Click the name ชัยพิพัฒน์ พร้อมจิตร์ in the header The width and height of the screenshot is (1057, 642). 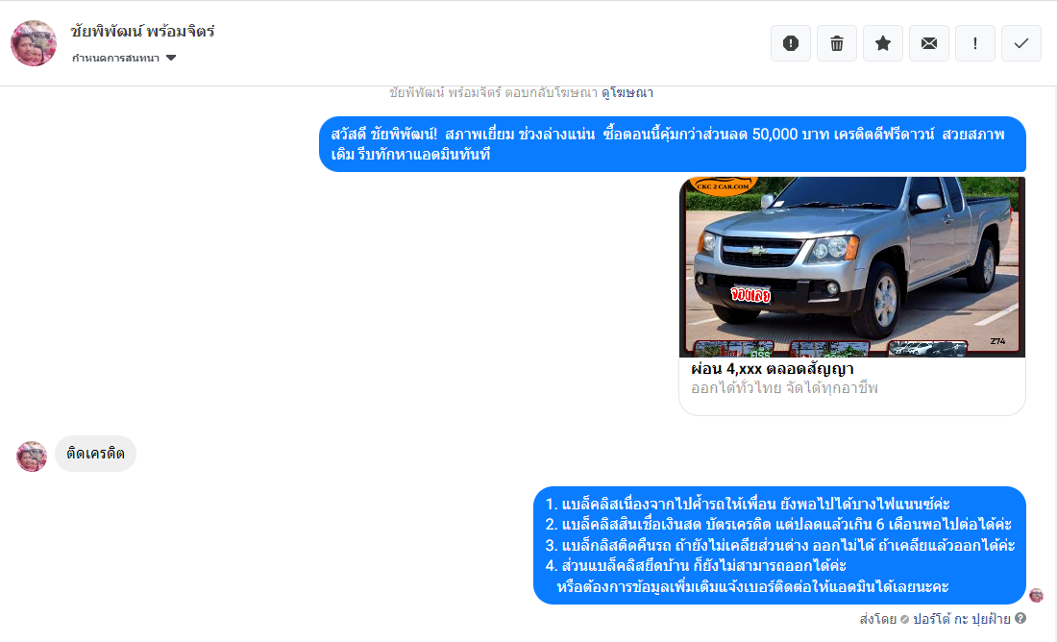click(142, 31)
